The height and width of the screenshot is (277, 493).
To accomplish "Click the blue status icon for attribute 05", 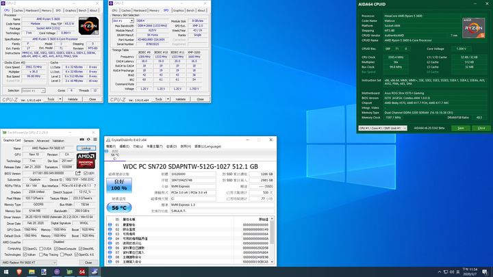I will coord(110,243).
